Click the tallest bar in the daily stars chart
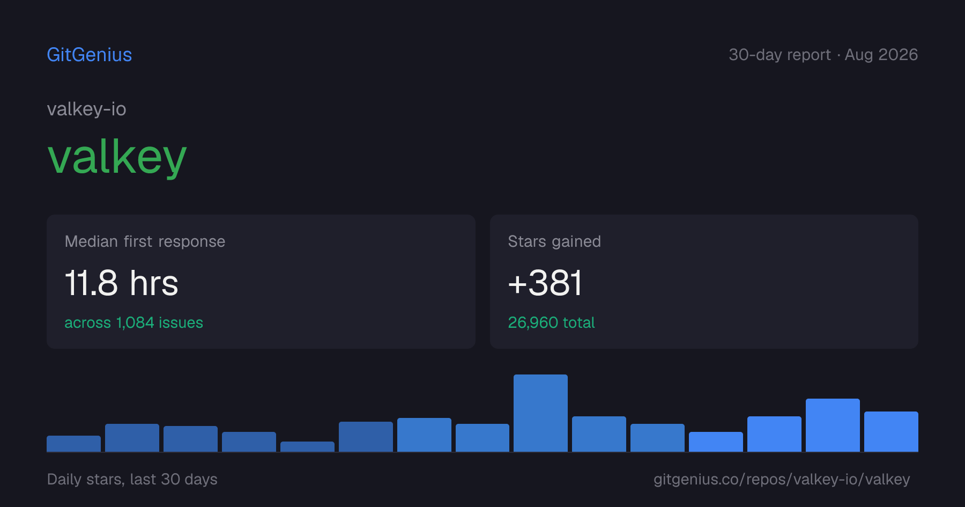This screenshot has height=507, width=965. [x=540, y=413]
